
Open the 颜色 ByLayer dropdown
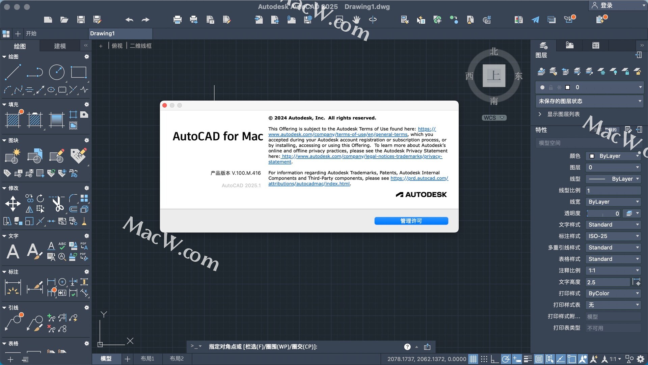click(x=613, y=156)
